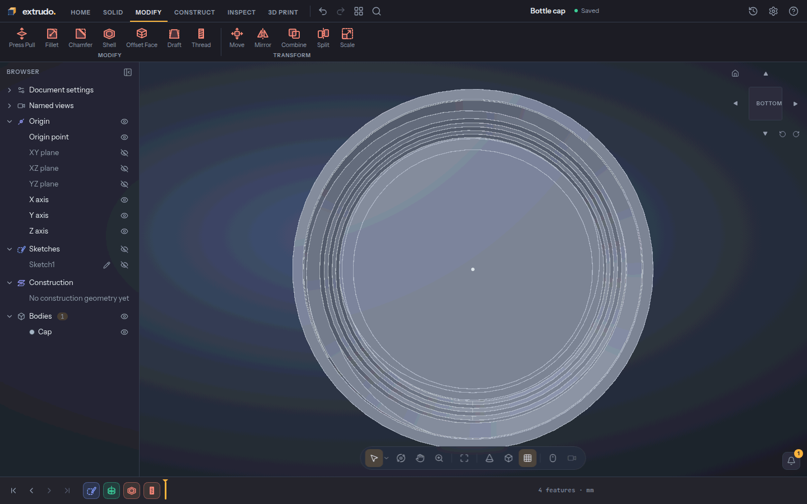
Task: Switch to the SOLID tab
Action: coord(113,12)
